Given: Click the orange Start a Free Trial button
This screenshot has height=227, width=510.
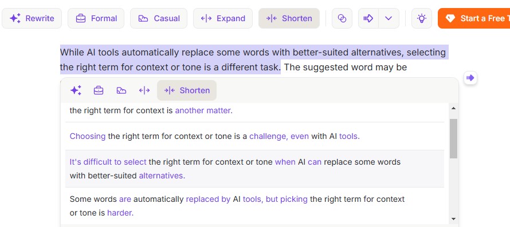Looking at the screenshot, I should click(x=474, y=18).
